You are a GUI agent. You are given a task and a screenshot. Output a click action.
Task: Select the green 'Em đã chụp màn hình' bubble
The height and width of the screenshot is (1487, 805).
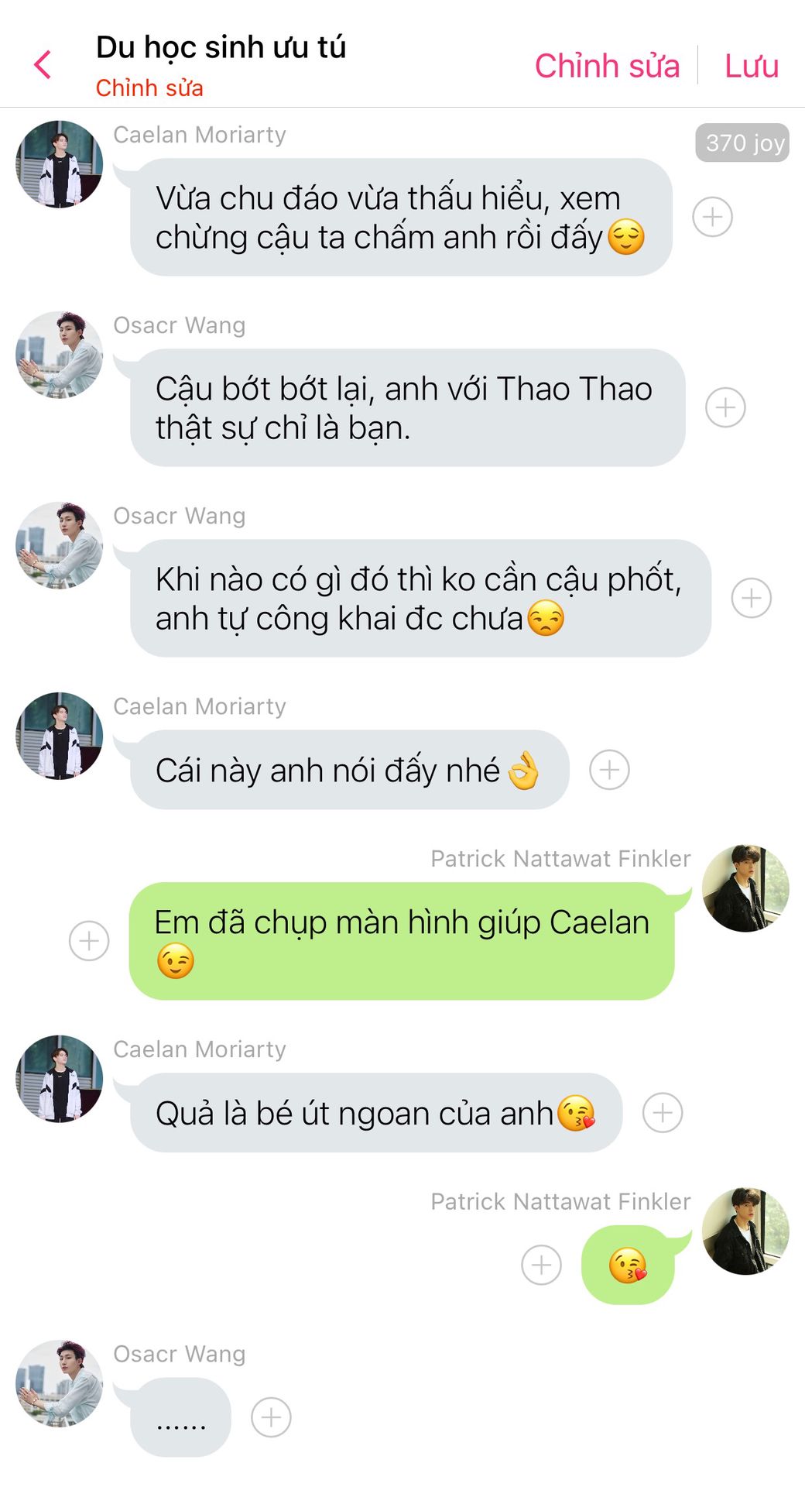[402, 941]
